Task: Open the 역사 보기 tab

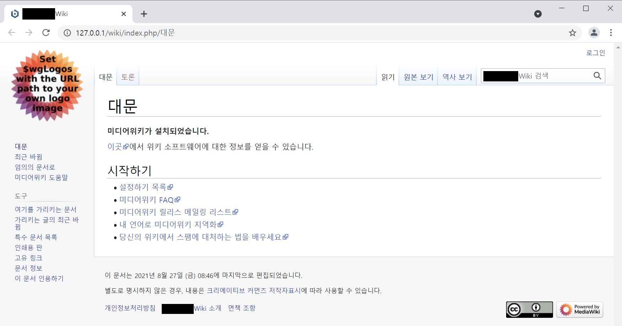Action: [457, 77]
